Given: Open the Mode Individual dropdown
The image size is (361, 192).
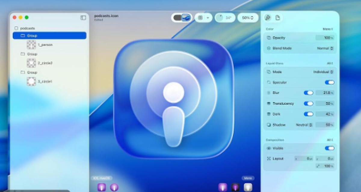Looking at the screenshot, I should click(323, 72).
